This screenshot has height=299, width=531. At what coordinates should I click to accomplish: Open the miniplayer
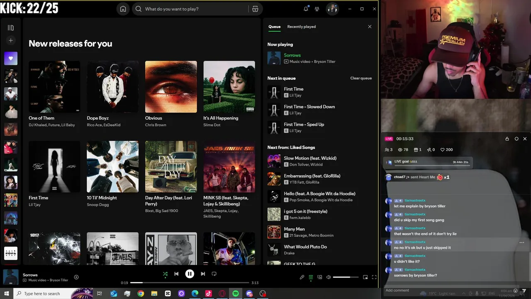(x=365, y=277)
